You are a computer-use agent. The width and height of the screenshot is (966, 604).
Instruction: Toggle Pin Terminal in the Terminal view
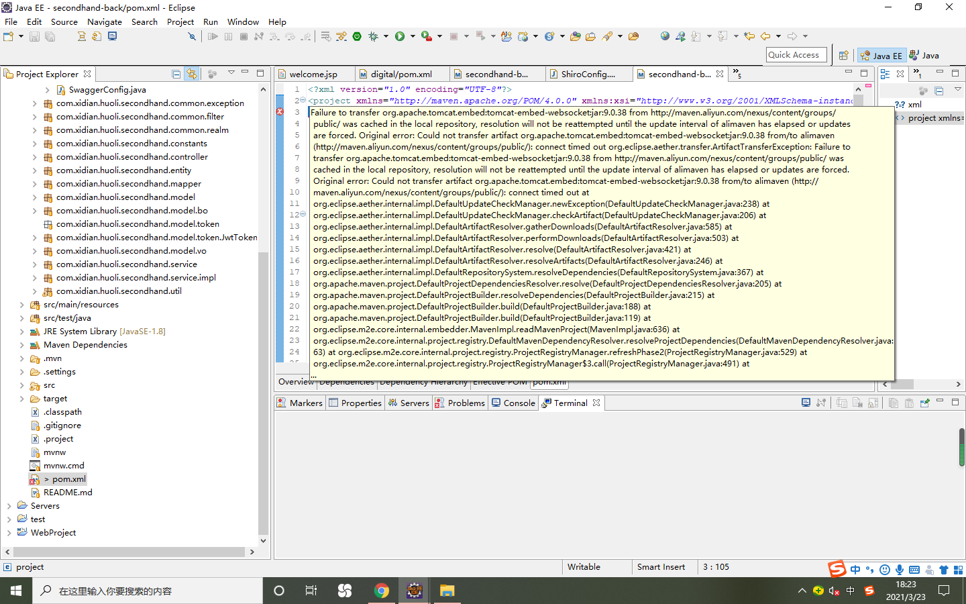pos(924,401)
